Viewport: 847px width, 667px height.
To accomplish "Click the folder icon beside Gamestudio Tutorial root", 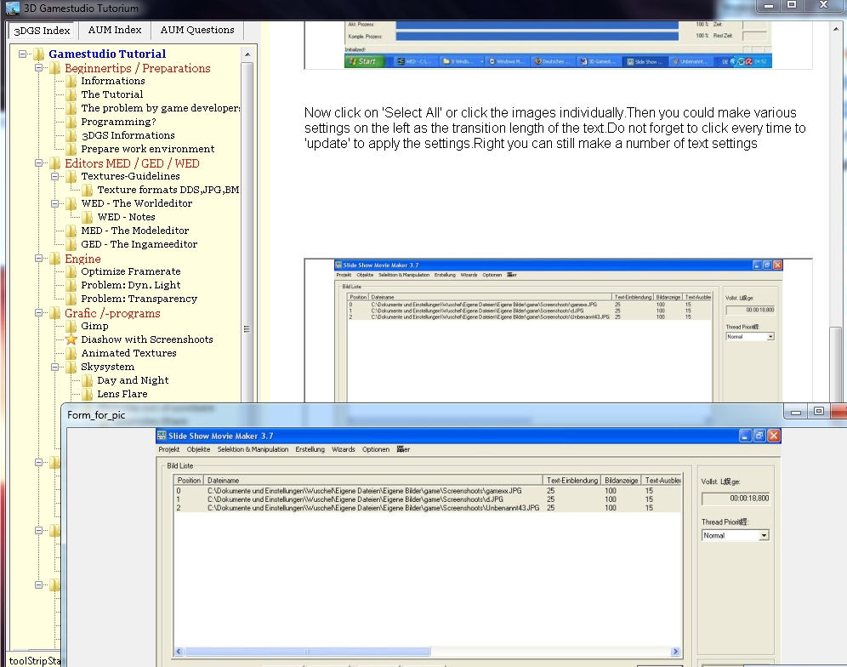I will tap(39, 54).
